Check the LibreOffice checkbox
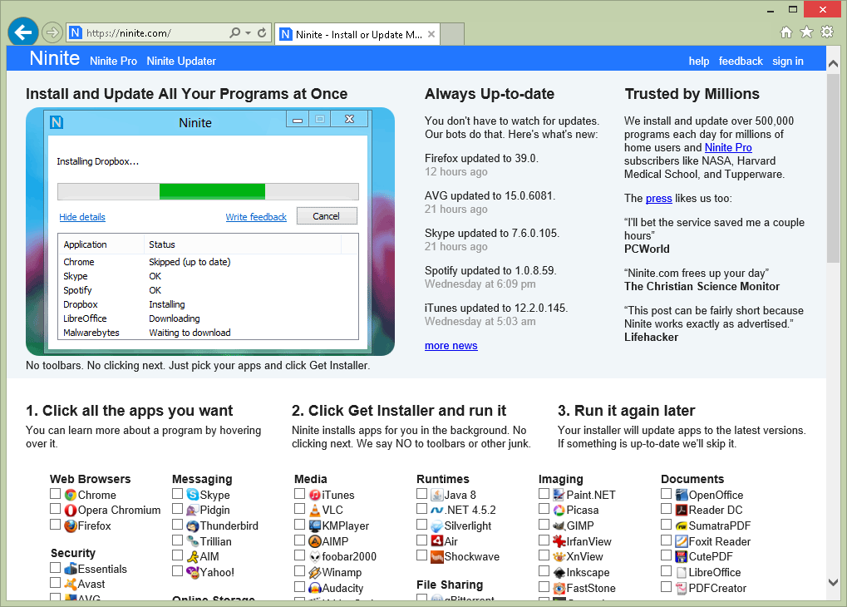This screenshot has height=607, width=847. 666,570
